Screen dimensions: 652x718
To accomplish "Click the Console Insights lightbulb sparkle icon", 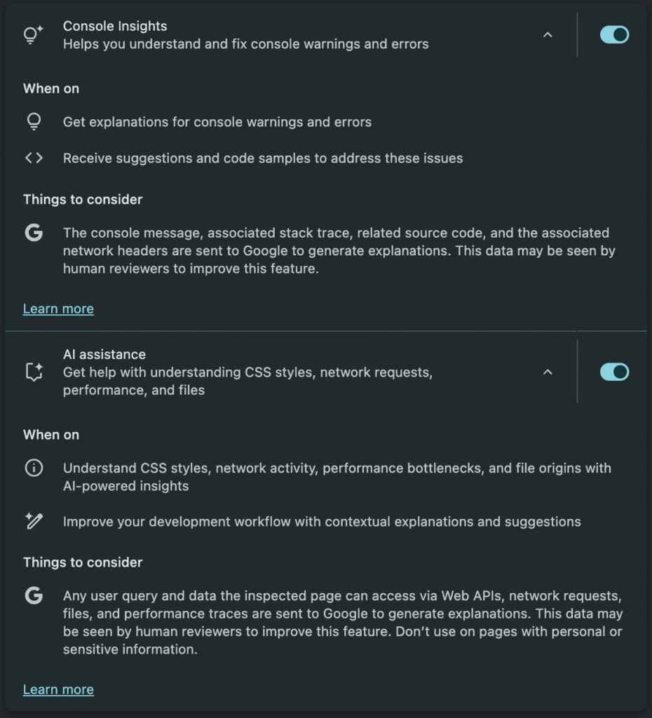I will [34, 35].
